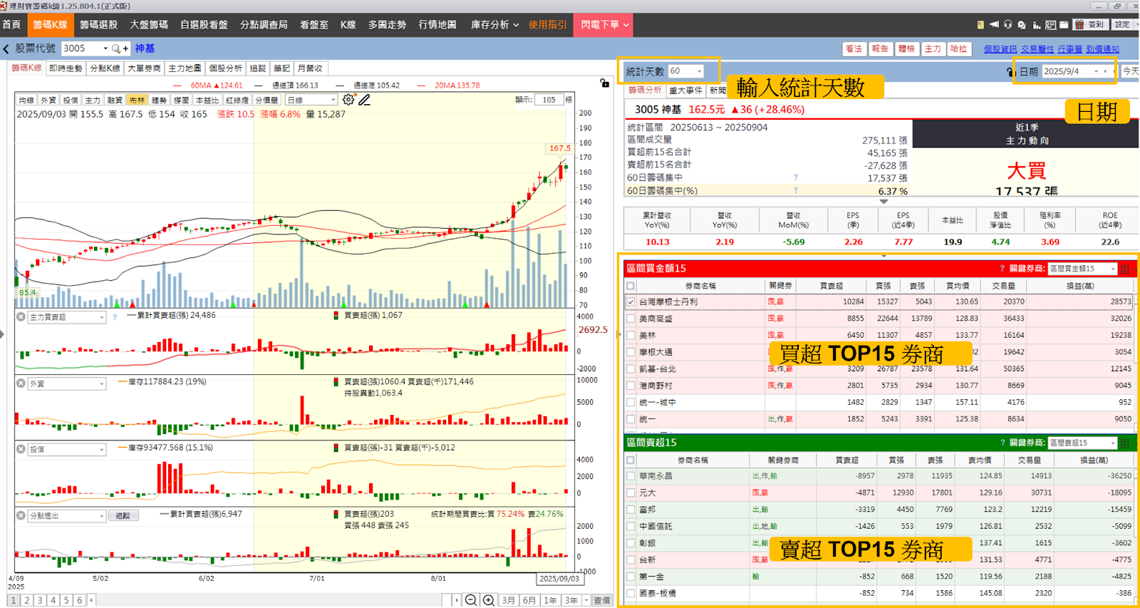Viewport: 1140px width, 608px height.
Task: Open the 統計天數 dropdown
Action: point(700,71)
